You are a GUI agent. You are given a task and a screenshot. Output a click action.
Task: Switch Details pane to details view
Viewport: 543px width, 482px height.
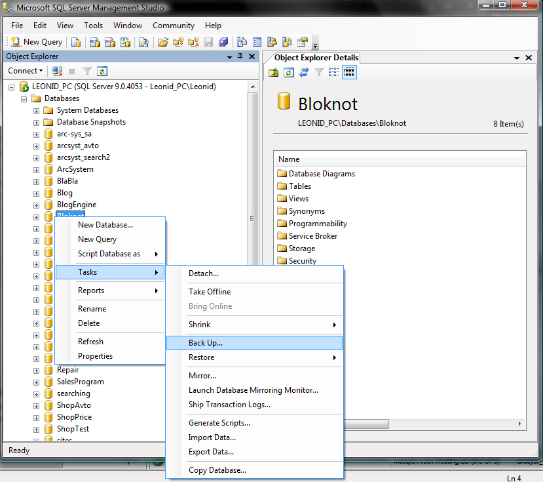pos(349,72)
